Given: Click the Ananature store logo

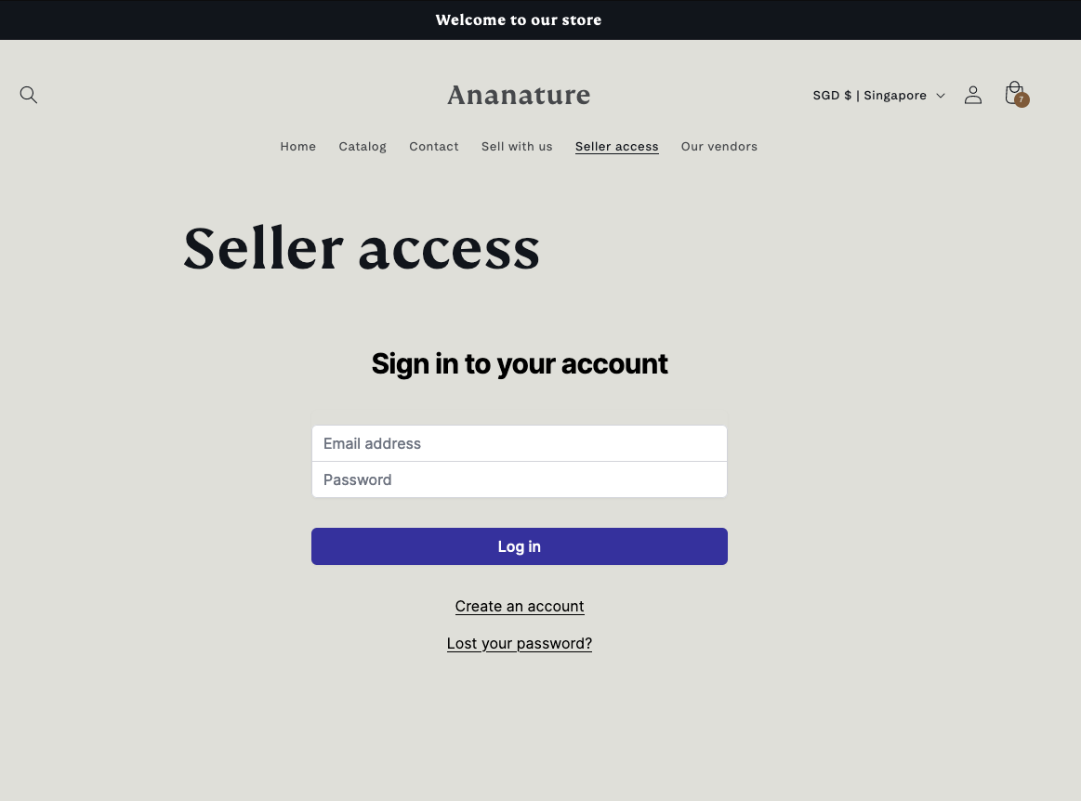Looking at the screenshot, I should point(519,95).
